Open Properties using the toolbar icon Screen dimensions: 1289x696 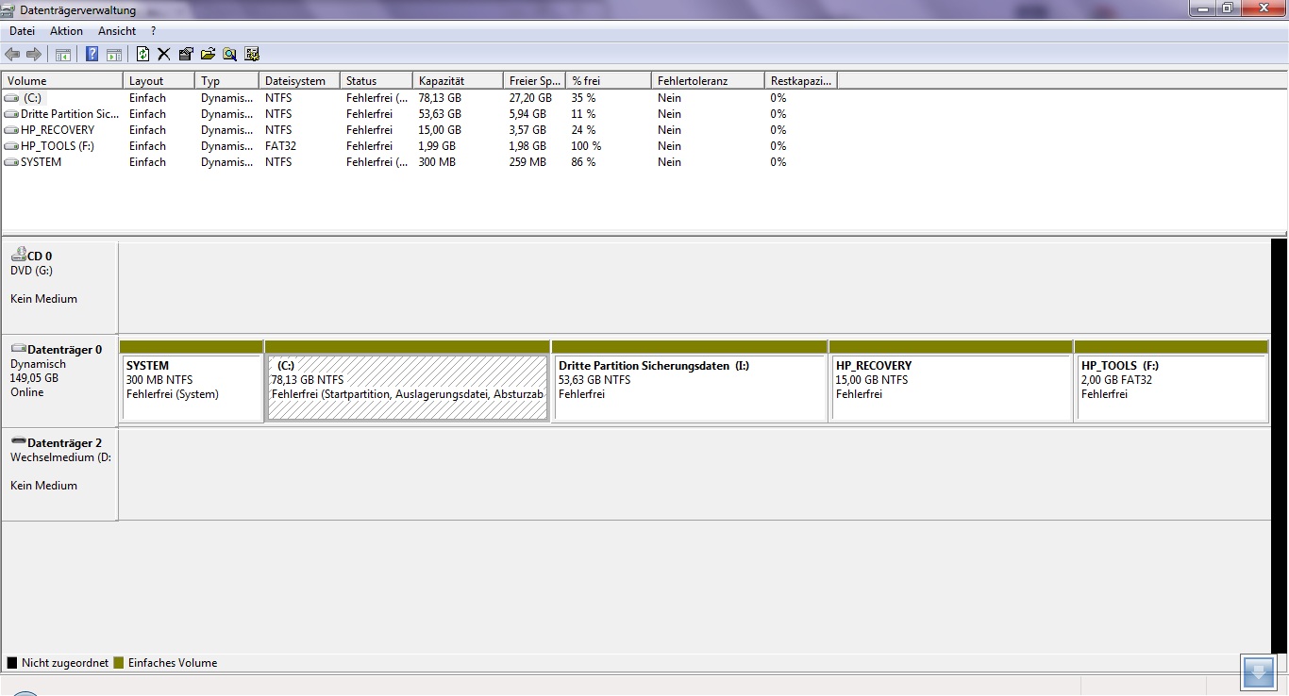[x=186, y=54]
